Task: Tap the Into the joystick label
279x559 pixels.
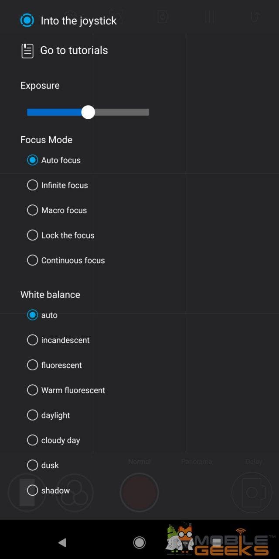Action: [78, 21]
